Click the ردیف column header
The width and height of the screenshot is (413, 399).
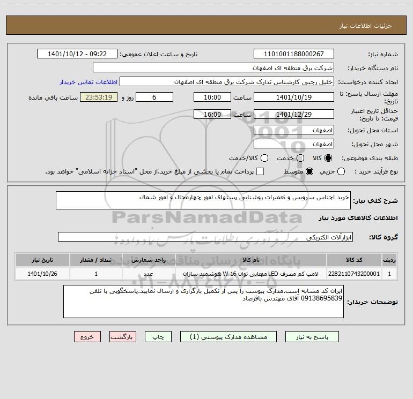pyautogui.click(x=389, y=260)
